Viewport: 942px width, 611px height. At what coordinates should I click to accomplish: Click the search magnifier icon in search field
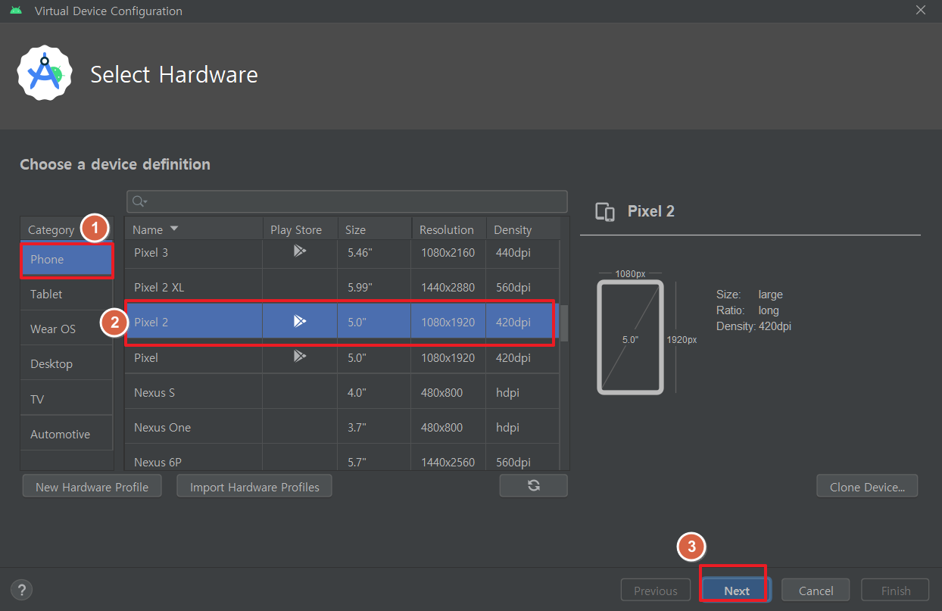point(139,201)
